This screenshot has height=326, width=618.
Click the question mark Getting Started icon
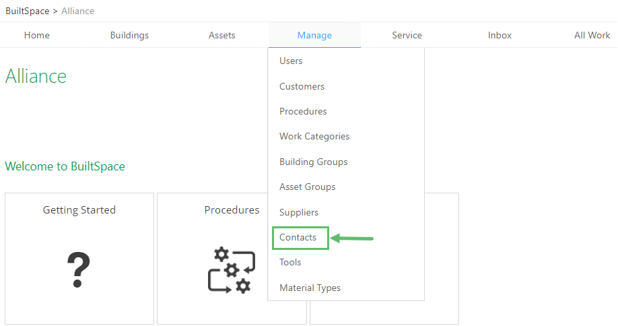tap(79, 269)
